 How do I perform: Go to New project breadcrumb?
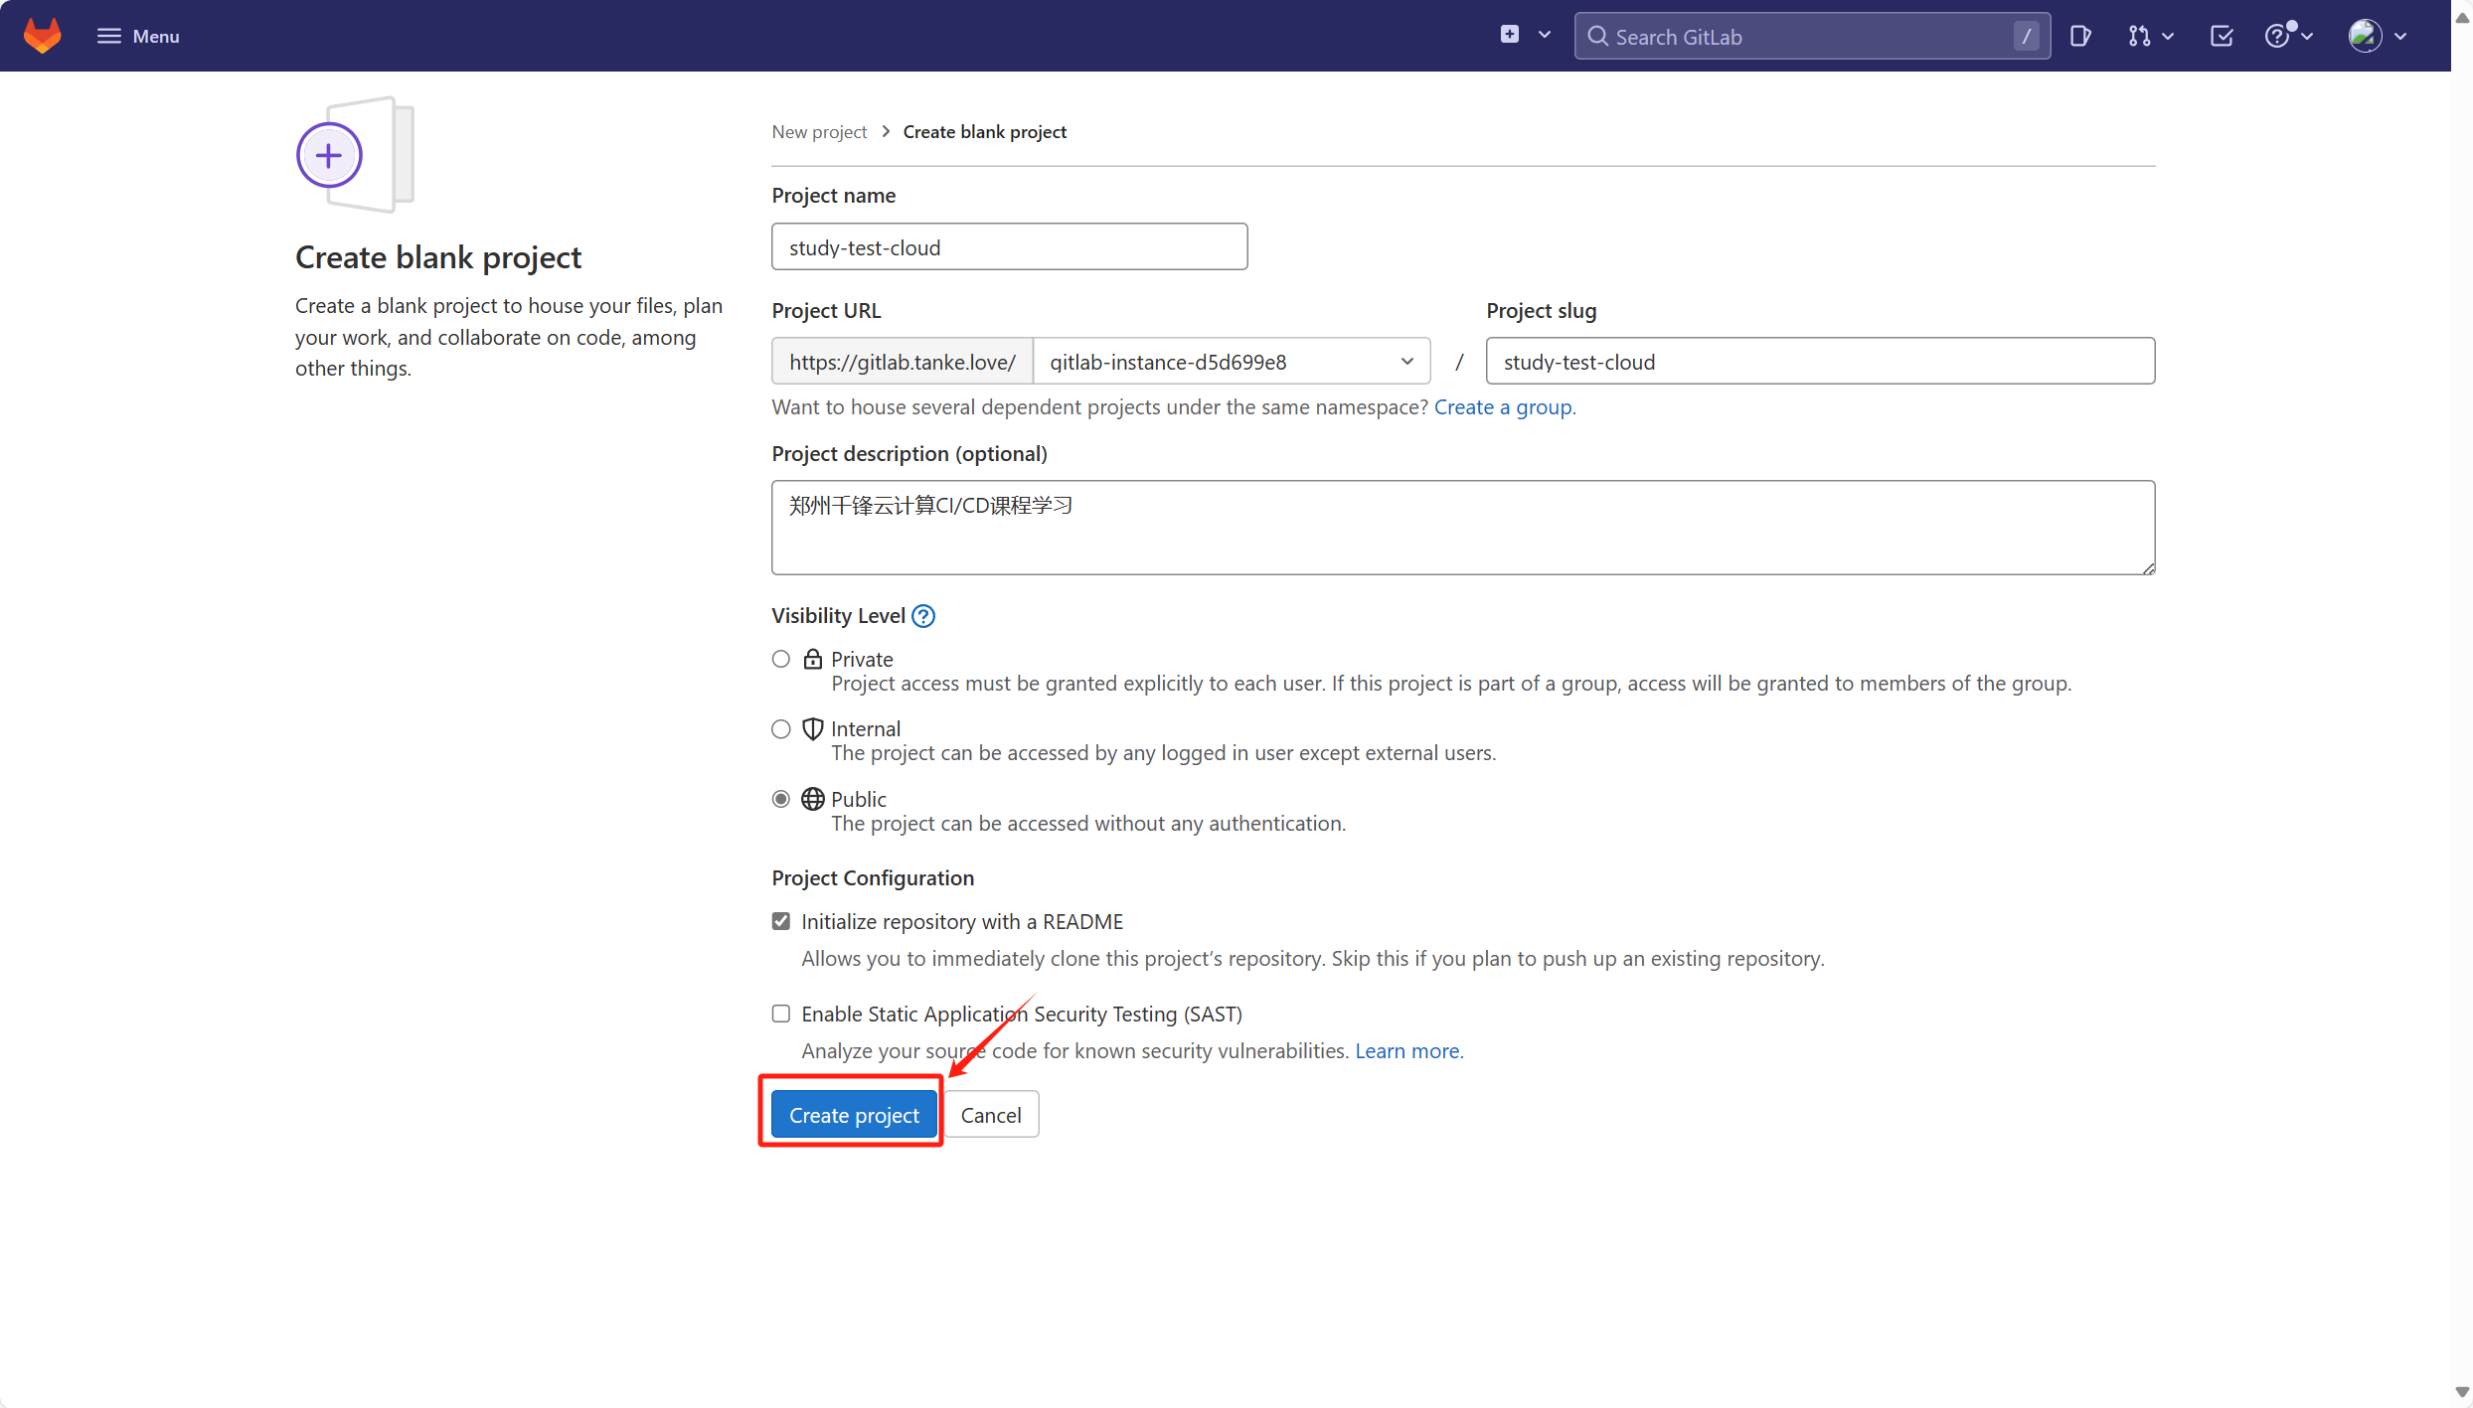[x=819, y=132]
